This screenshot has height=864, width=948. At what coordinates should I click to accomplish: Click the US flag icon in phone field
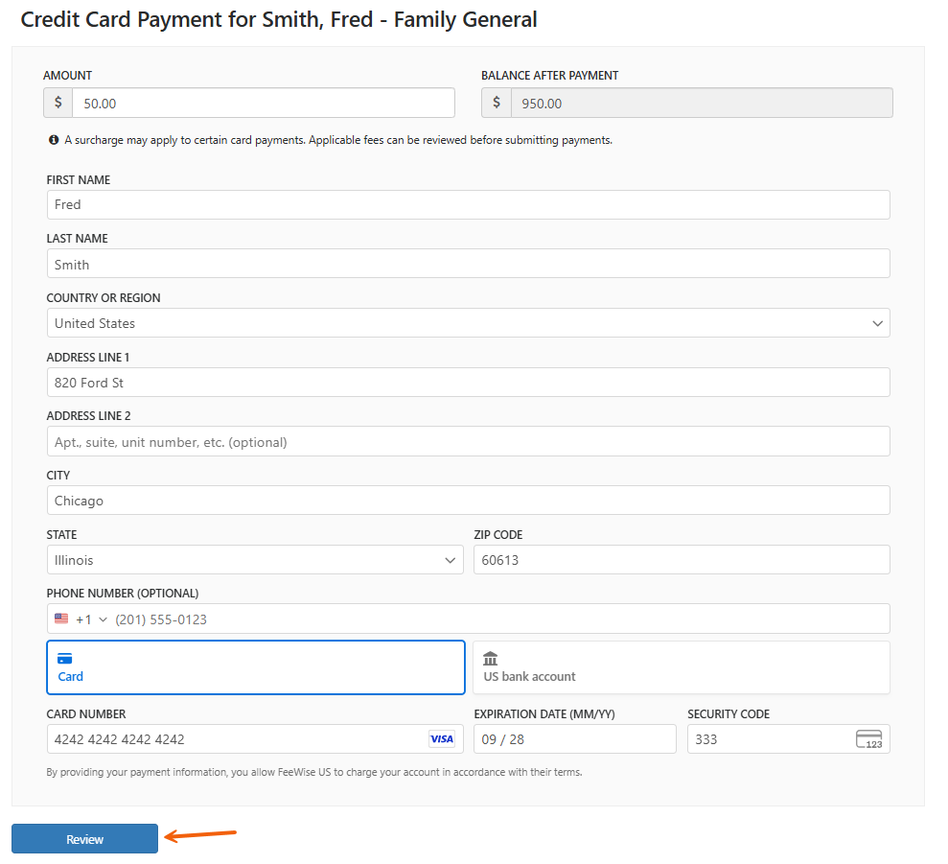coord(61,619)
